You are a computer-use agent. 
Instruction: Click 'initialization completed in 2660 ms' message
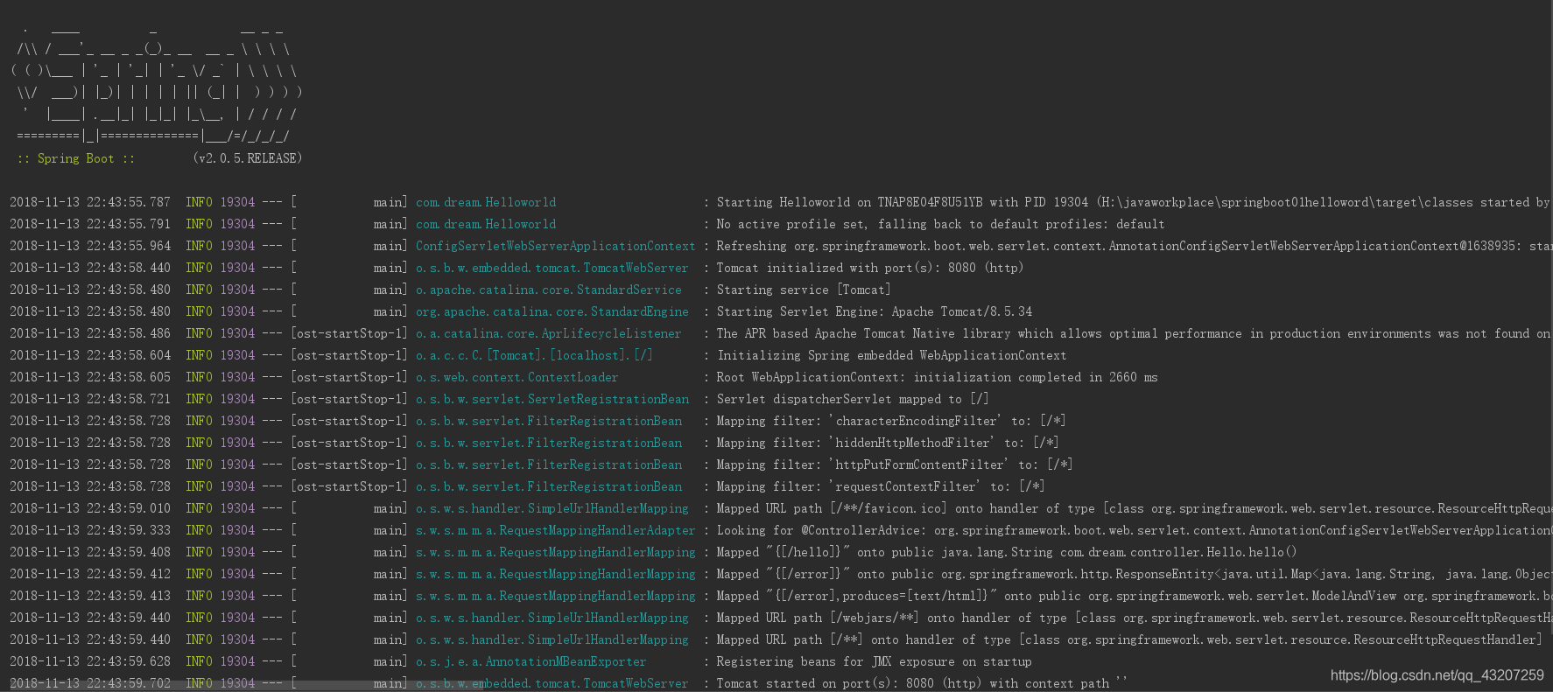tap(938, 377)
